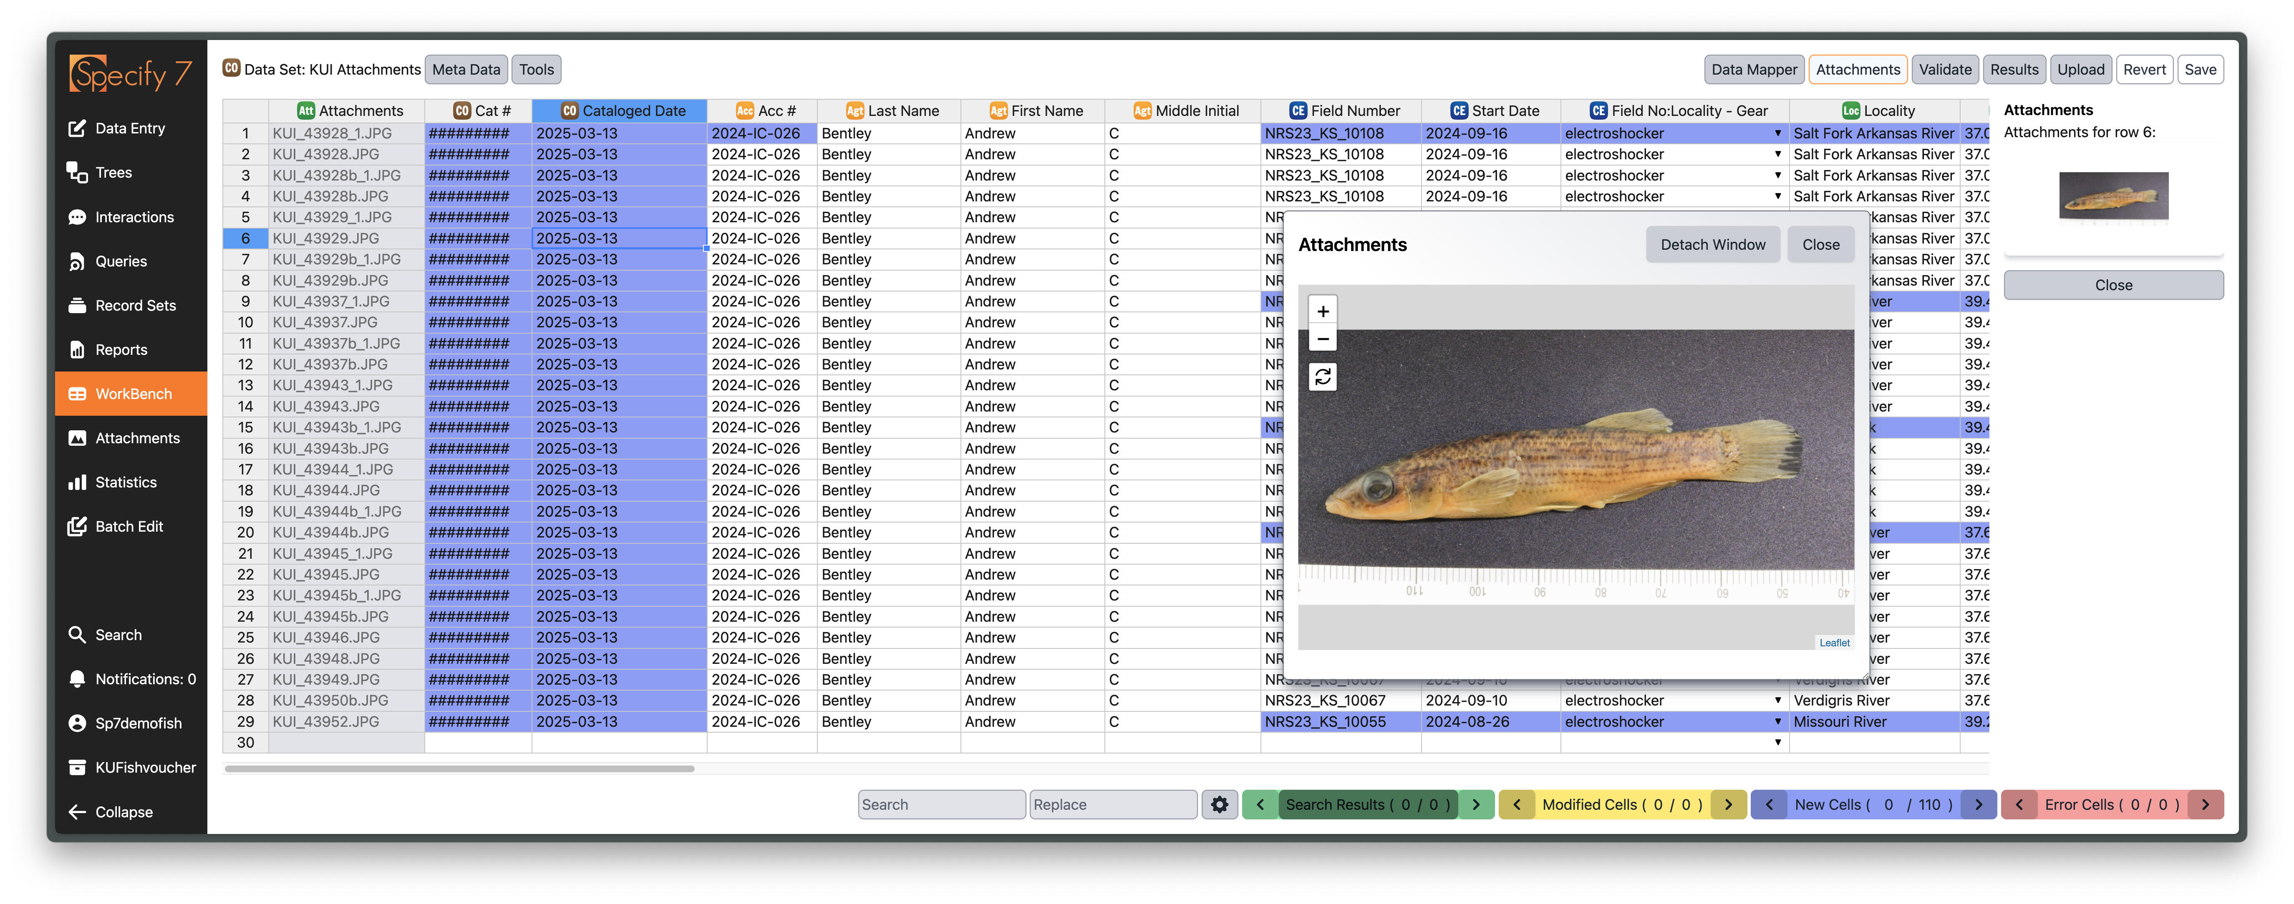Open Statistics in the sidebar
This screenshot has height=904, width=2294.
(126, 482)
